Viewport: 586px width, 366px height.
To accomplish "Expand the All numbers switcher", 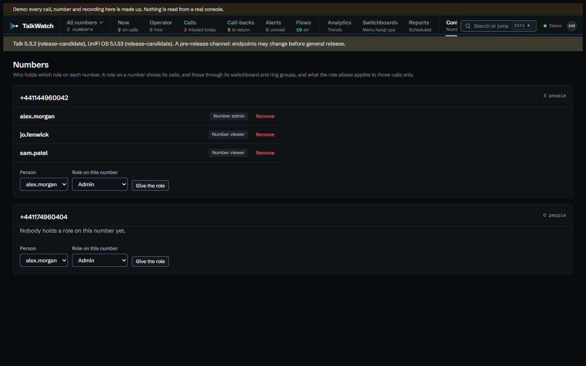I will pos(85,26).
